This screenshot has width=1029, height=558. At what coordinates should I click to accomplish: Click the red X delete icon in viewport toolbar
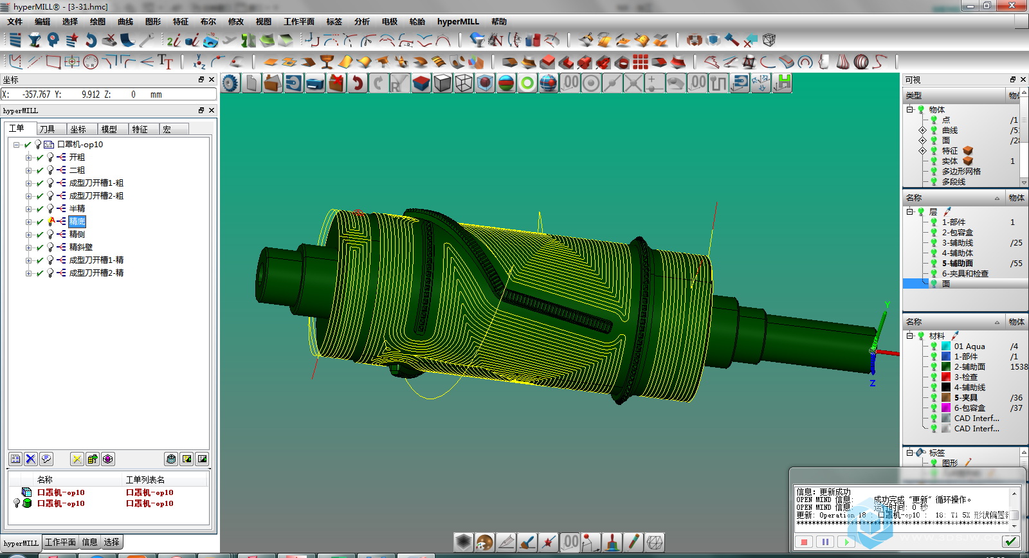pyautogui.click(x=336, y=84)
